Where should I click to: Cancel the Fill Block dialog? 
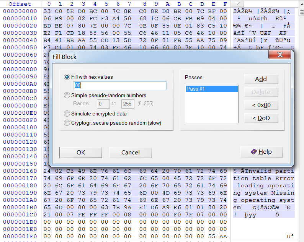coord(130,153)
